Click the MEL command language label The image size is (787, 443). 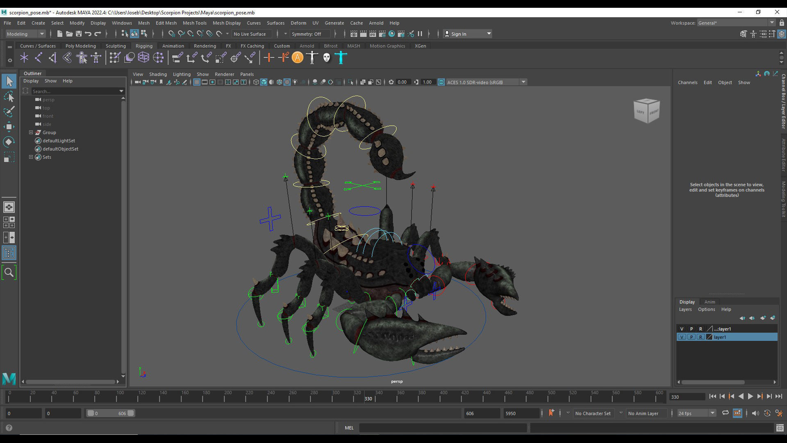pyautogui.click(x=349, y=428)
